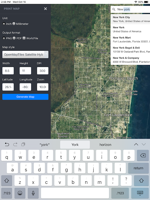Choose PDF output format
Screen dimensions: 150x200
click(x=14, y=38)
